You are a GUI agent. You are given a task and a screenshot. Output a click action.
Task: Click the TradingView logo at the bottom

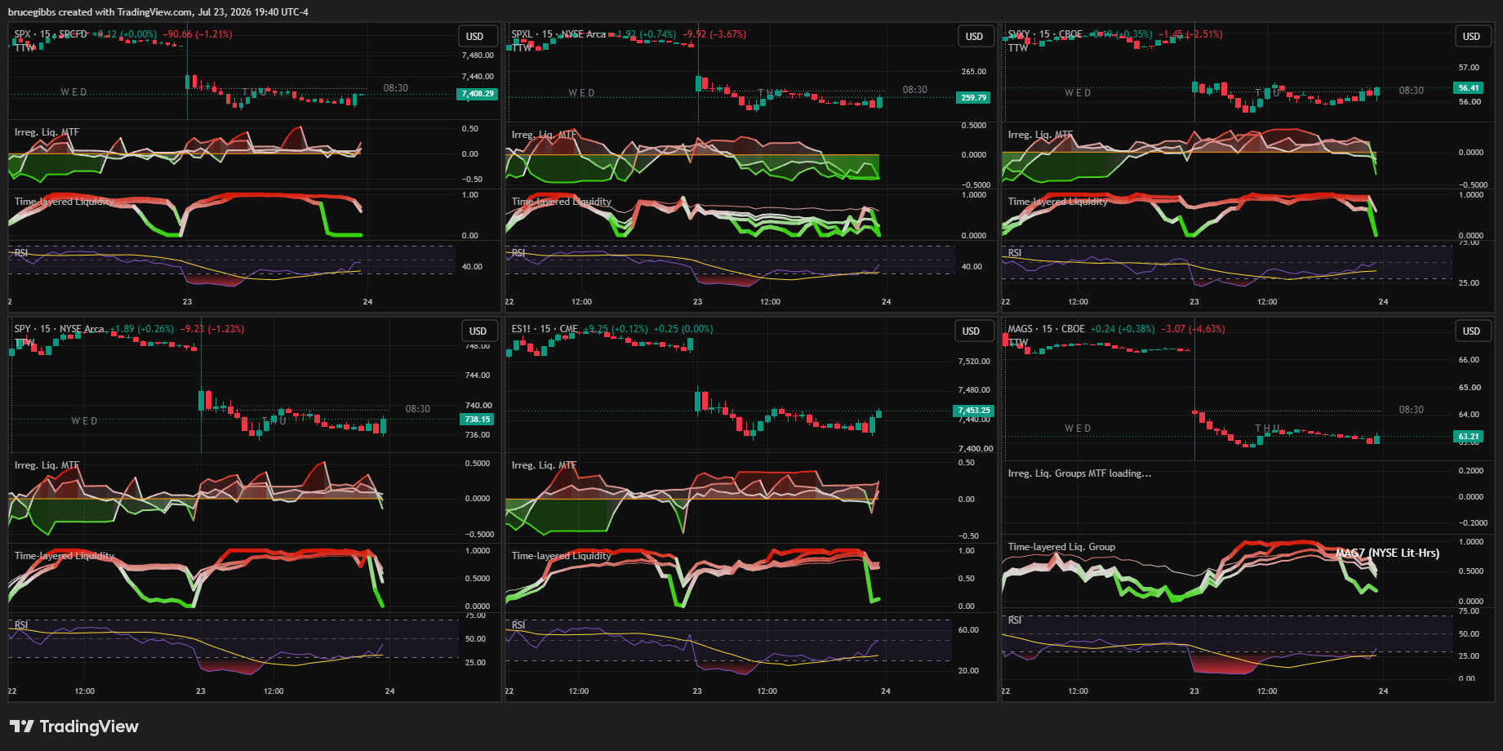74,727
